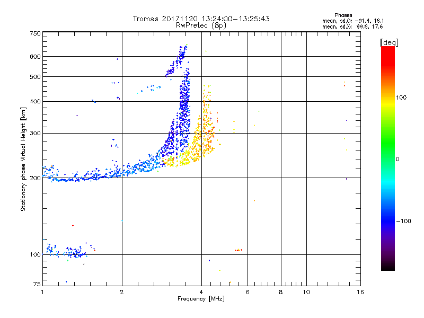Click the dense blue O-mode trace near 400 km
The image size is (424, 318).
tap(185, 103)
